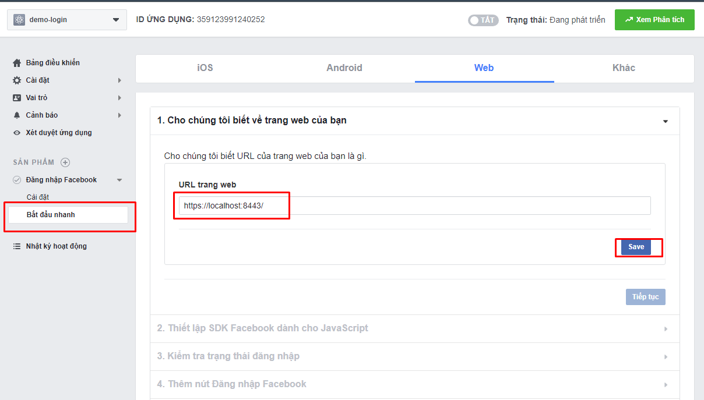This screenshot has width=704, height=400.
Task: Expand step 2 Thiết lập SDK Facebook arrow
Action: (666, 329)
